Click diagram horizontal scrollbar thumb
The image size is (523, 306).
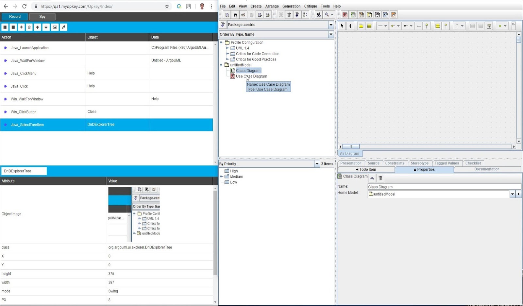[x=351, y=146]
